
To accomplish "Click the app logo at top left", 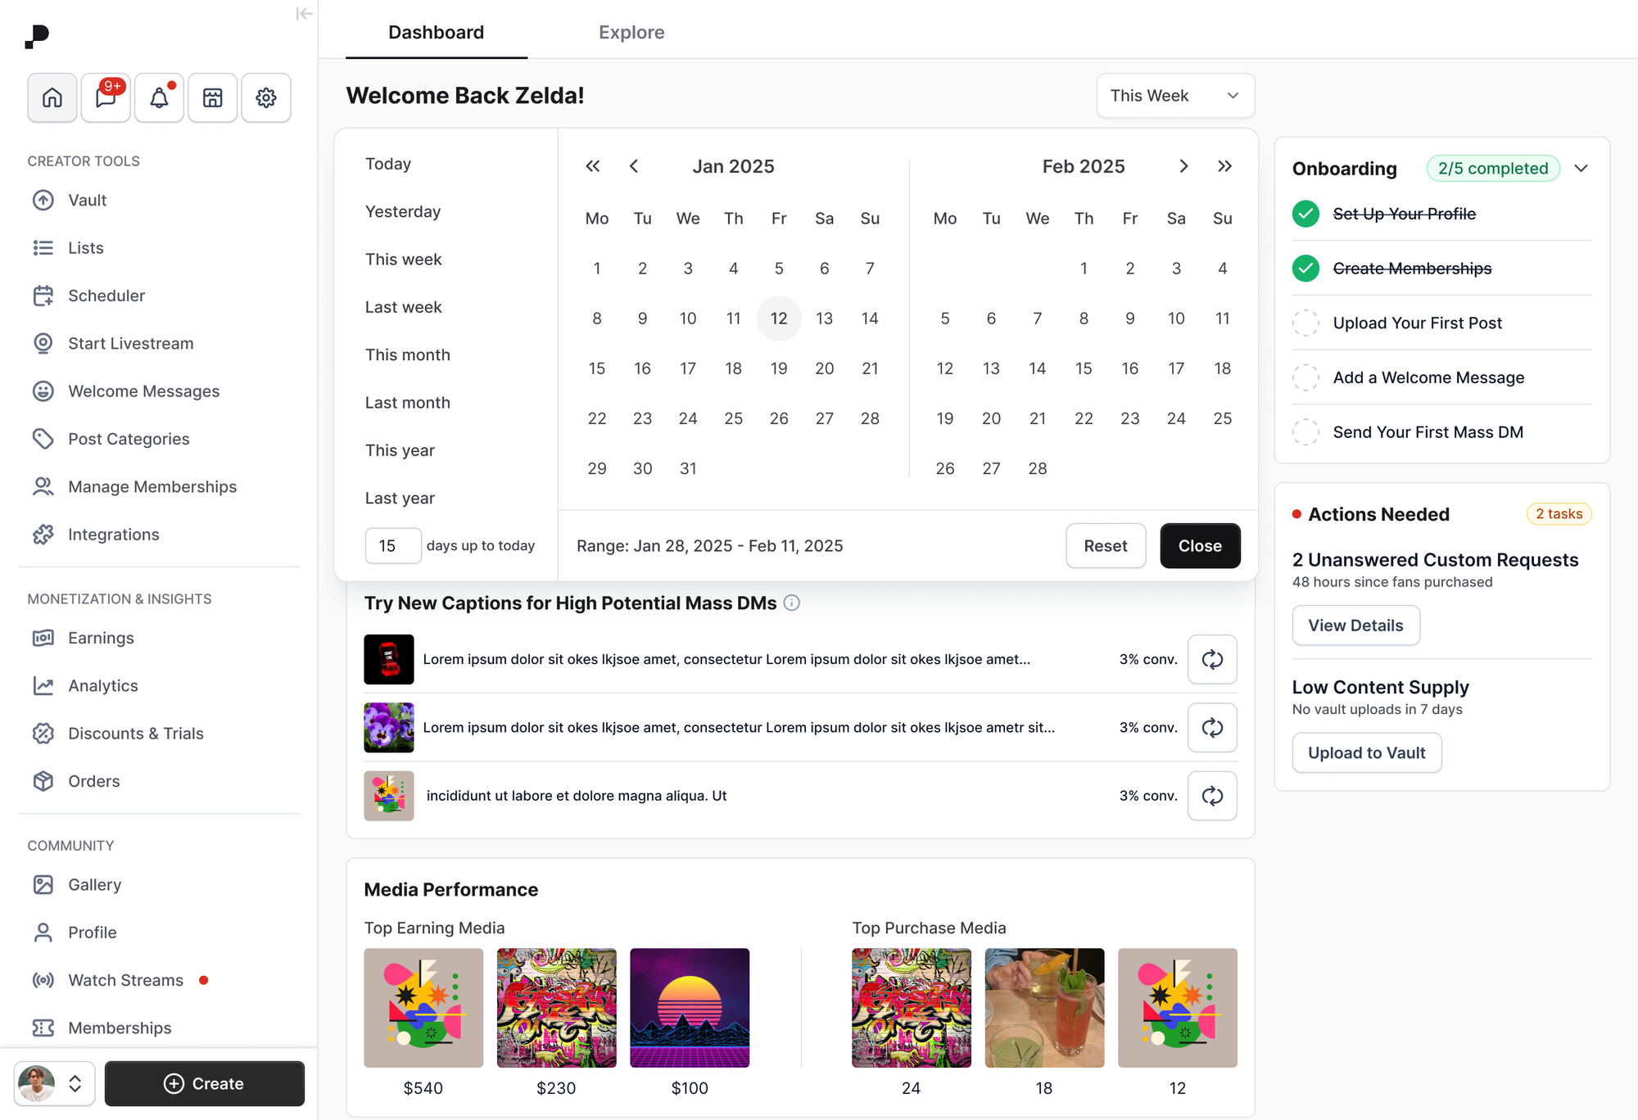I will [37, 37].
